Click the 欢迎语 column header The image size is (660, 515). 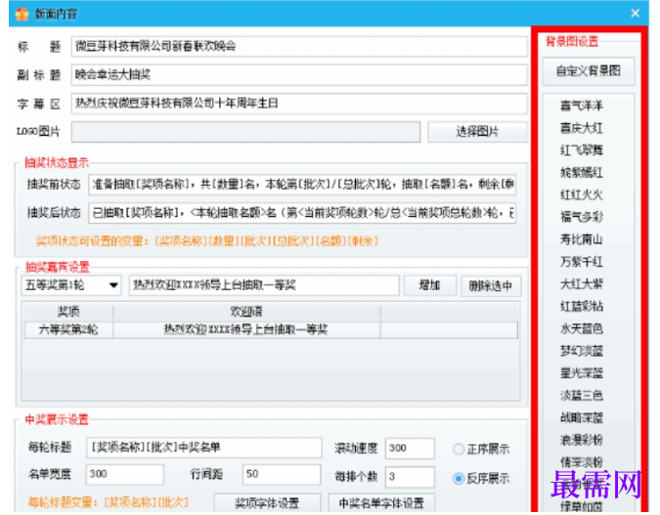(x=246, y=312)
